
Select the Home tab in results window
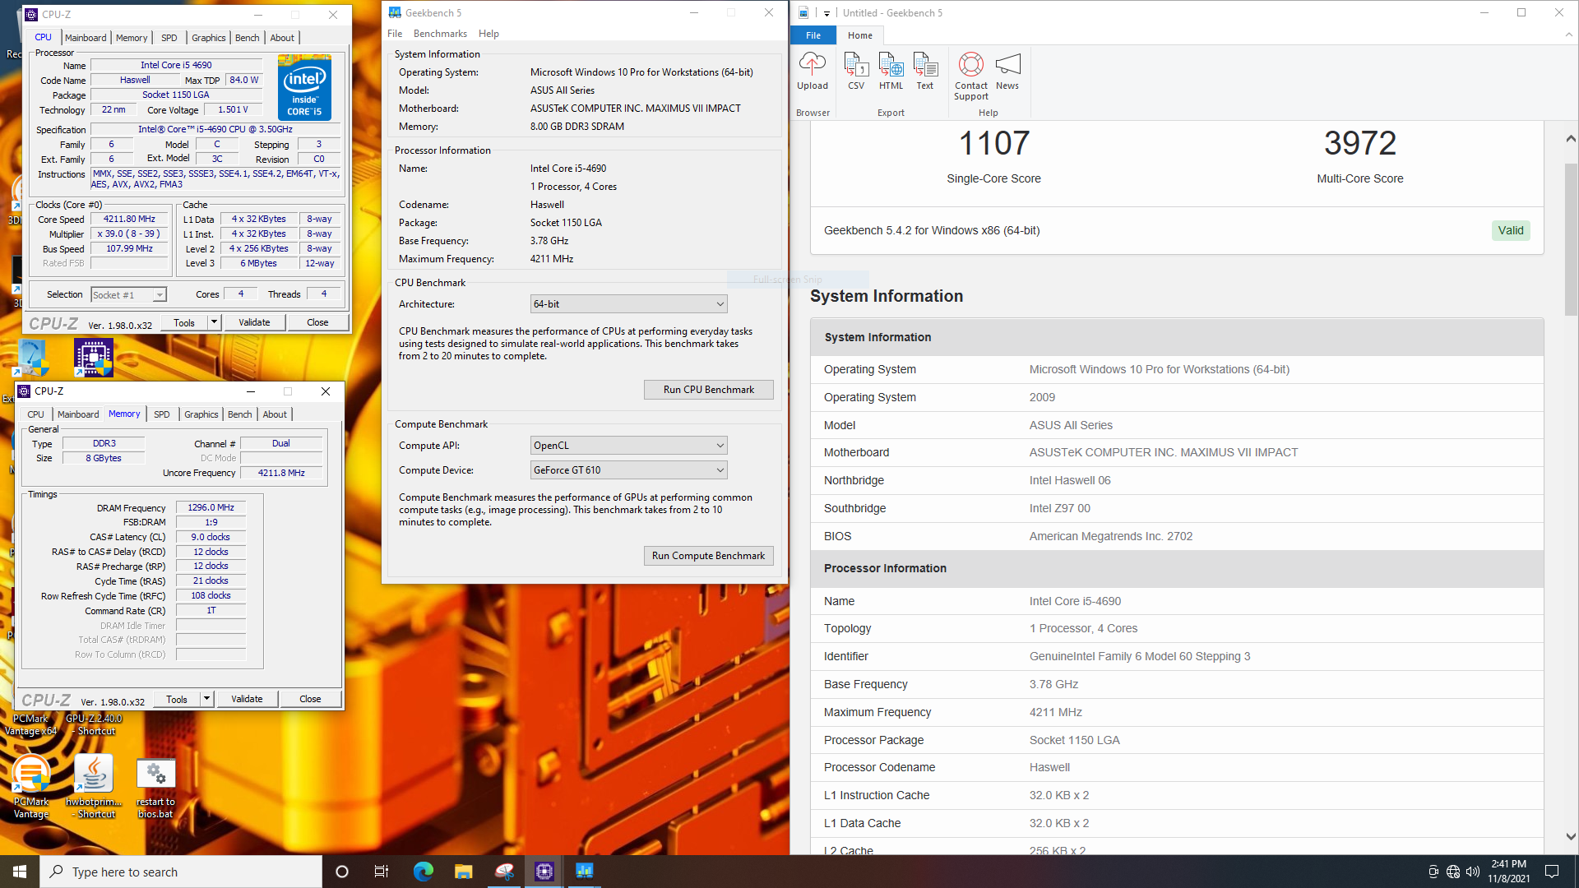pos(860,35)
